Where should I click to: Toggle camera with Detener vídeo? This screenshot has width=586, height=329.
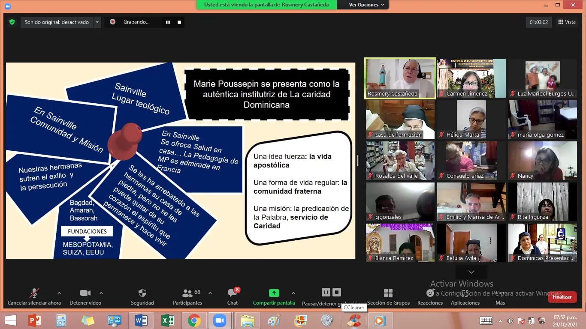(85, 293)
